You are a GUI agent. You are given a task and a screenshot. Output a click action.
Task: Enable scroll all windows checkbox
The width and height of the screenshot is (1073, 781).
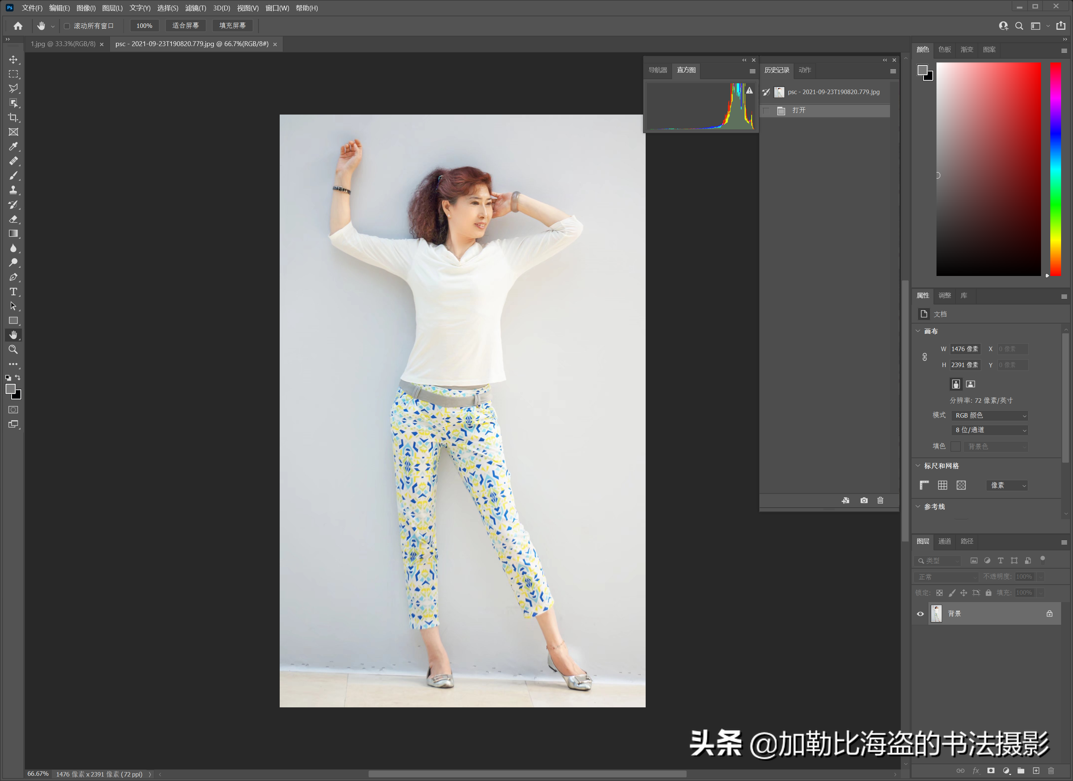67,26
